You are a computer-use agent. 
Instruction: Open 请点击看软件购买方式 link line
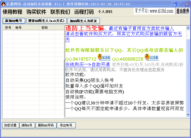click(124, 34)
